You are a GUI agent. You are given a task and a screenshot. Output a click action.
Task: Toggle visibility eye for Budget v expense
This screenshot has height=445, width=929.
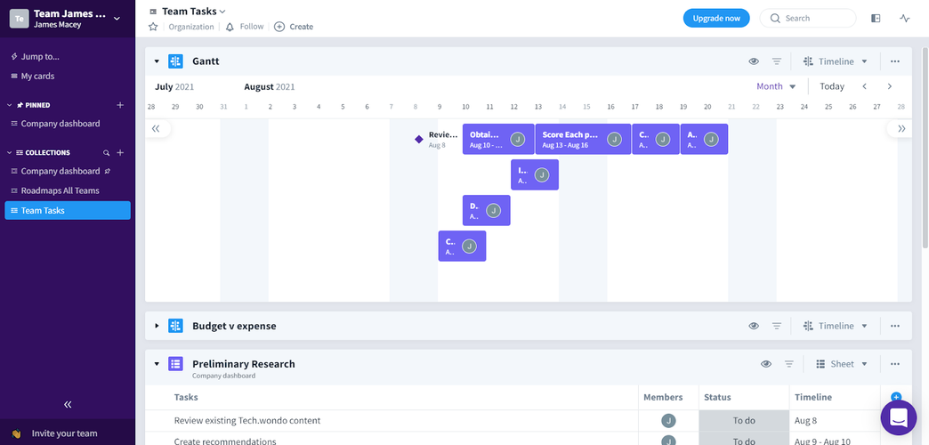[x=754, y=326]
